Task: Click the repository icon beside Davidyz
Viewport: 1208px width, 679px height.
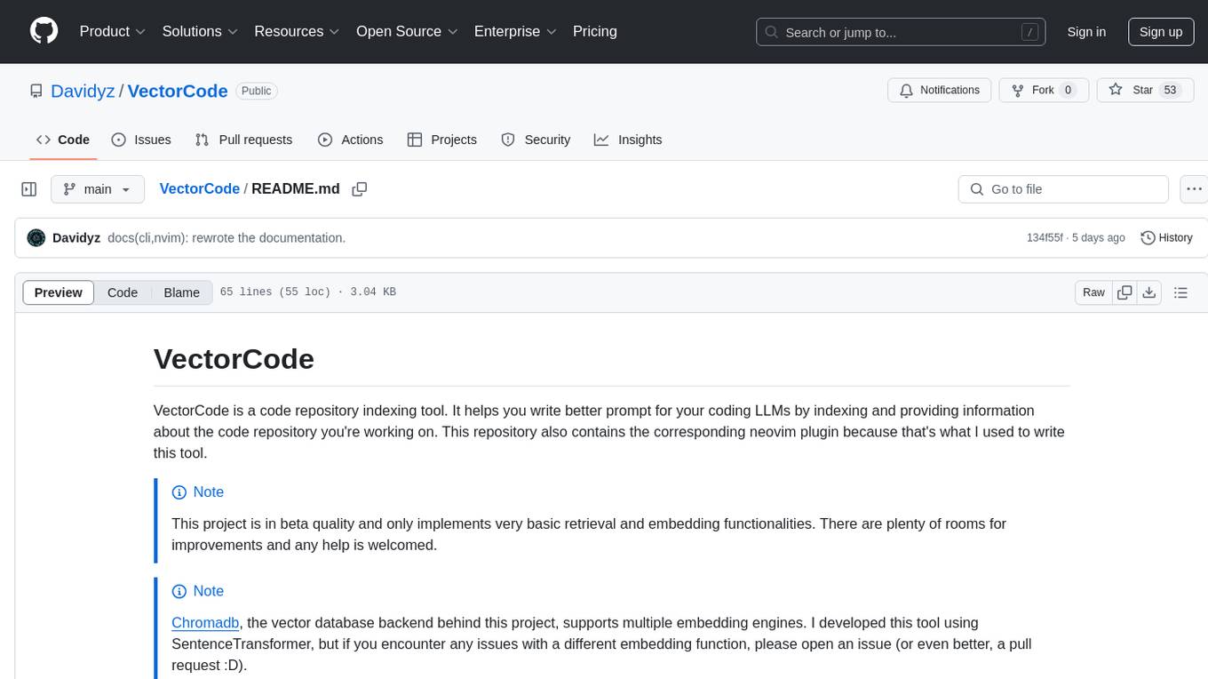Action: 36,91
